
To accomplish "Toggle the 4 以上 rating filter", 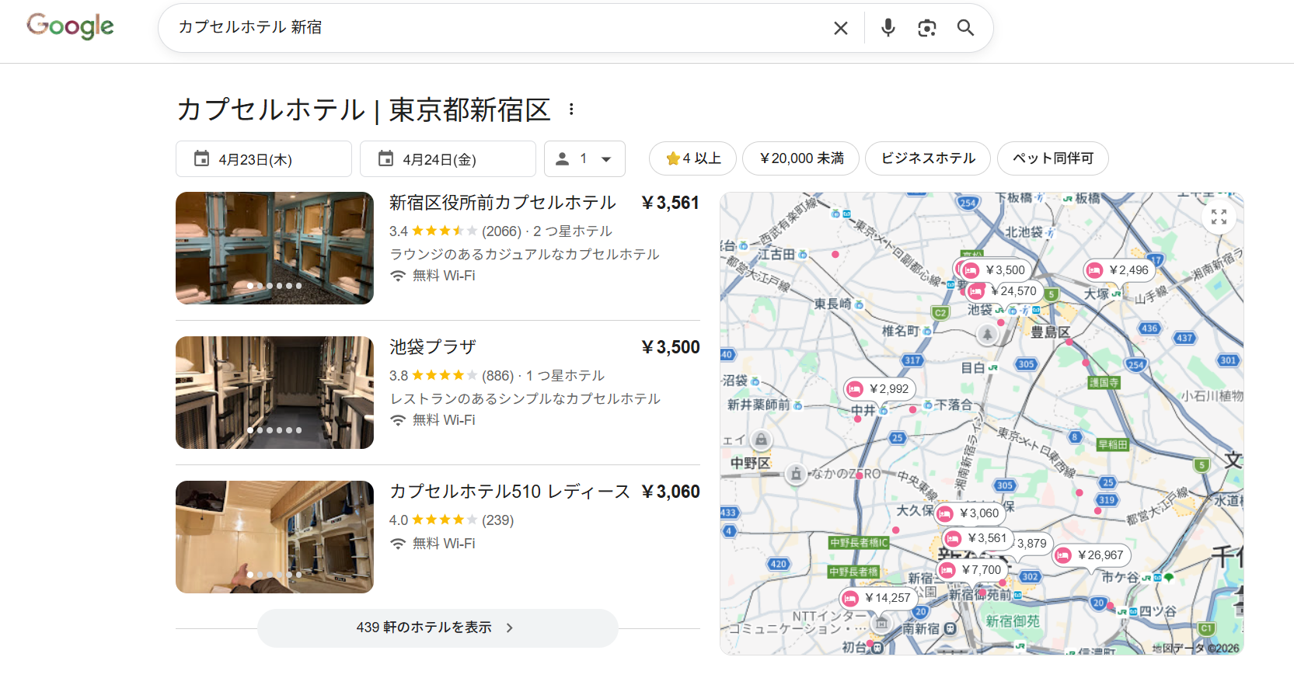I will [693, 158].
